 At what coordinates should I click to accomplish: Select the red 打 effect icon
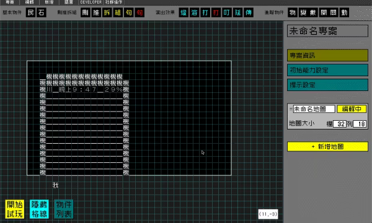click(x=216, y=12)
